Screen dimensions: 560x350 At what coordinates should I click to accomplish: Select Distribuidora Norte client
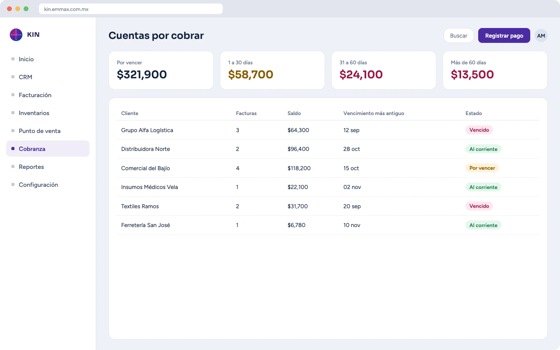[146, 149]
